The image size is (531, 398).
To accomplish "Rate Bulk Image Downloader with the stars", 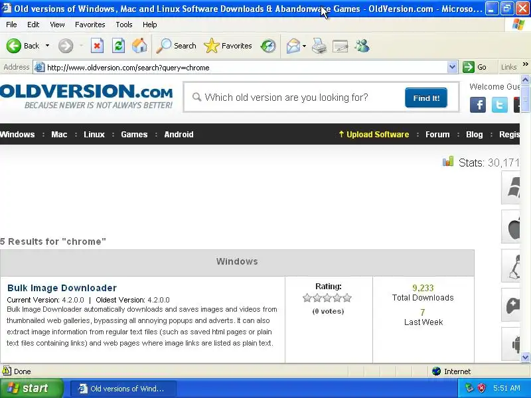I will point(327,298).
